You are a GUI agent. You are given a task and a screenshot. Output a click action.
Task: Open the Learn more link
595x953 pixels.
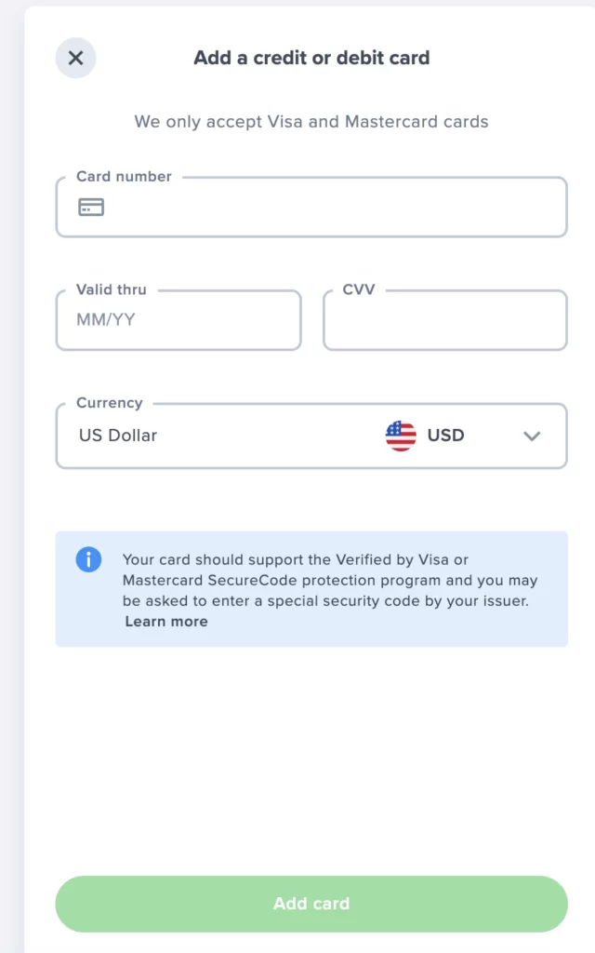coord(165,621)
